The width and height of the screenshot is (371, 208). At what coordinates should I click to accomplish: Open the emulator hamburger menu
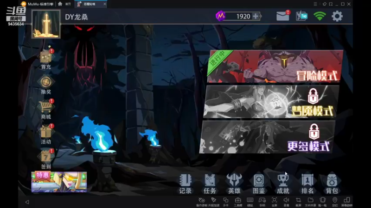click(315, 4)
